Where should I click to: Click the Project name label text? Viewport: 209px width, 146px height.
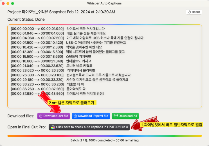click(x=61, y=12)
